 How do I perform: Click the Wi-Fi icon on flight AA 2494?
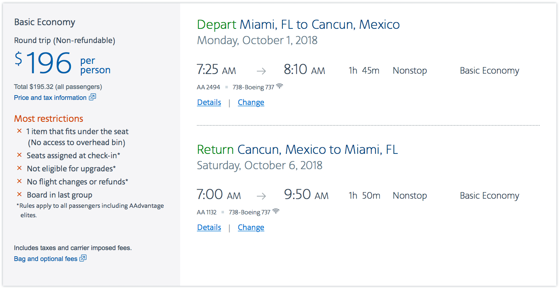pos(279,86)
